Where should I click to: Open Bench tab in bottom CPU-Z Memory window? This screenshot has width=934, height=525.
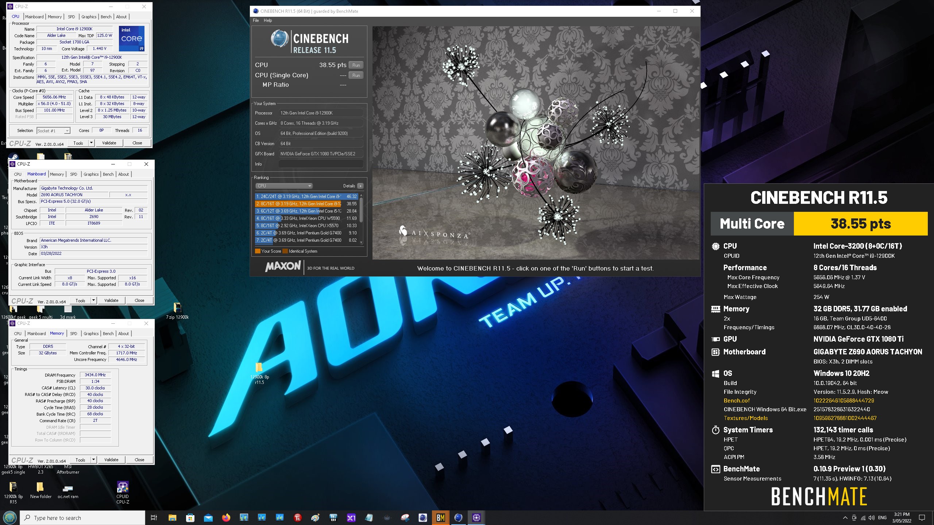coord(108,334)
